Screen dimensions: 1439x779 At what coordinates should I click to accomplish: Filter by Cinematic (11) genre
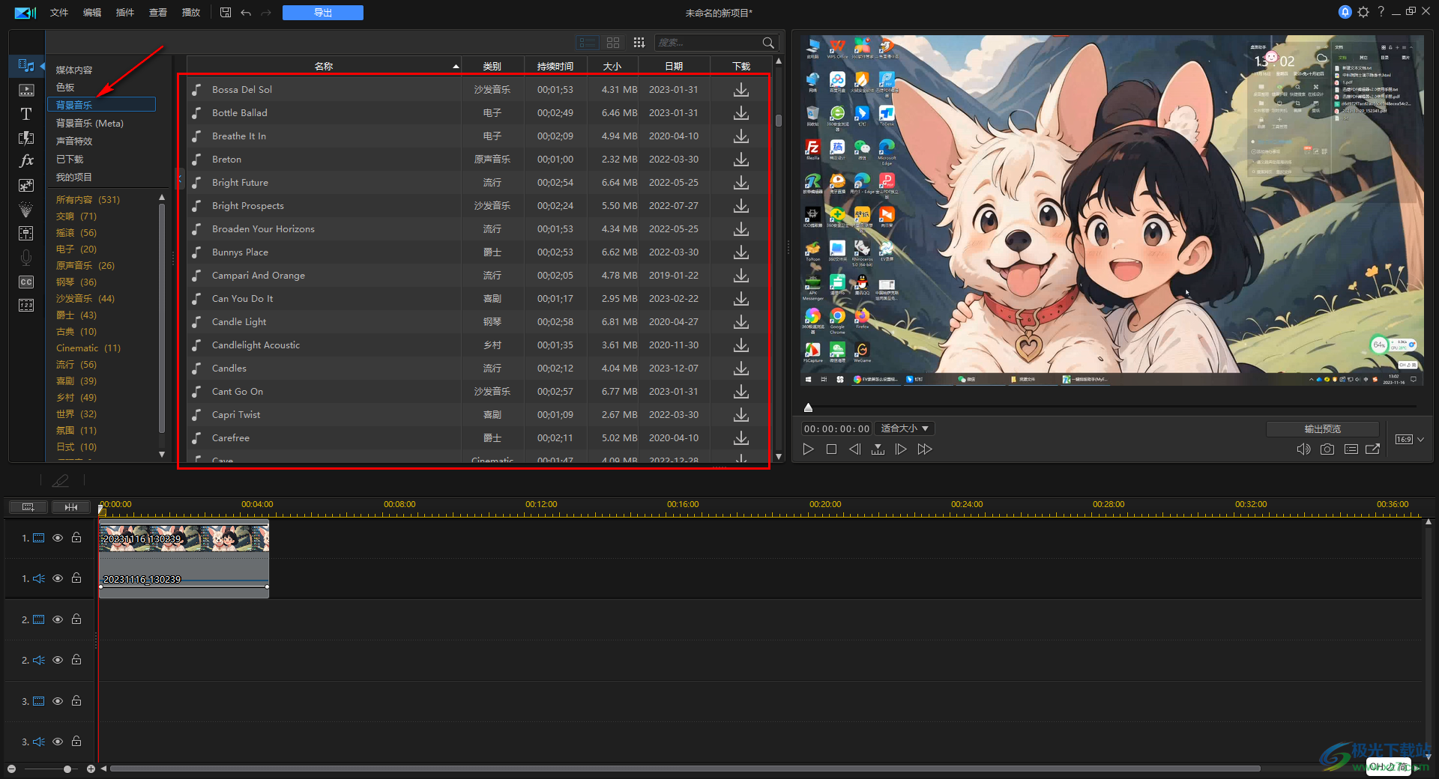[x=88, y=348]
